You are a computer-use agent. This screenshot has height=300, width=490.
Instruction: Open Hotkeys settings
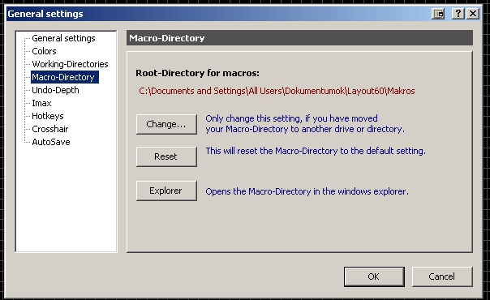48,116
